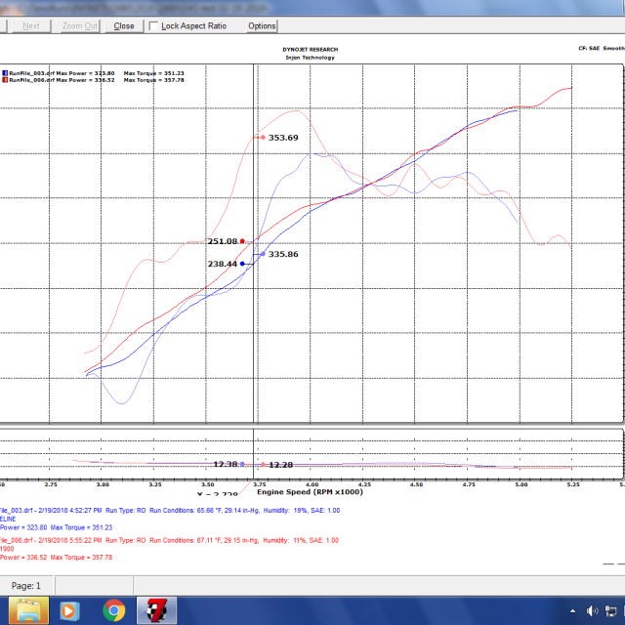Click the 251.08 red power marker
Screen dimensions: 625x625
(x=242, y=241)
